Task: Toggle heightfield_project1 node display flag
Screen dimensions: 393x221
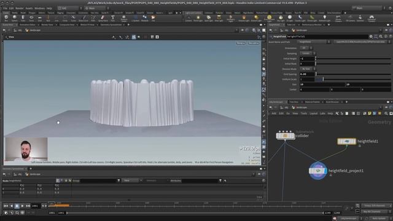Action: click(325, 171)
